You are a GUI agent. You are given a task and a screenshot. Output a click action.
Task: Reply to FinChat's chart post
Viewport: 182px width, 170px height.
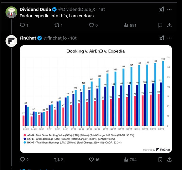coord(24,159)
